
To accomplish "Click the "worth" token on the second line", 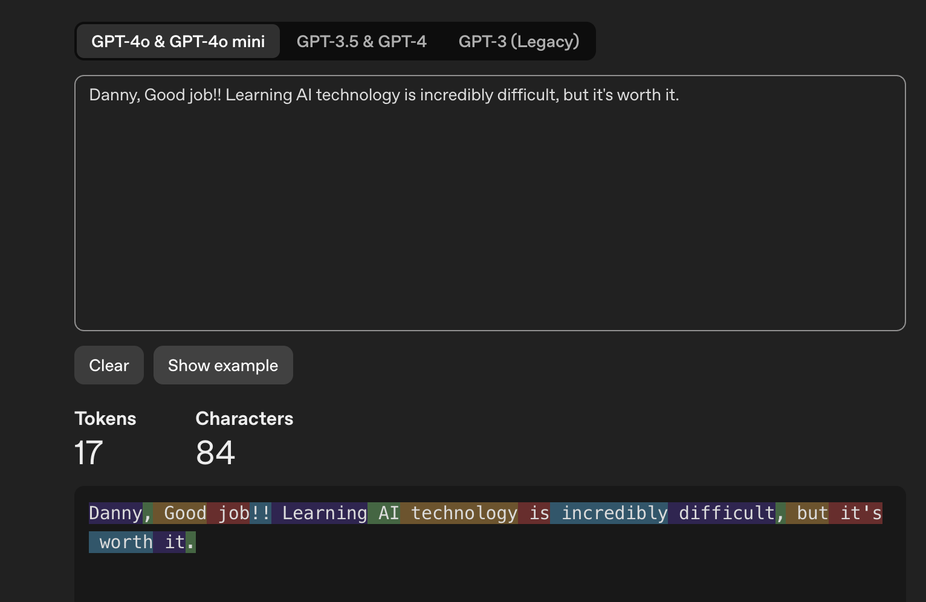I will pyautogui.click(x=123, y=542).
